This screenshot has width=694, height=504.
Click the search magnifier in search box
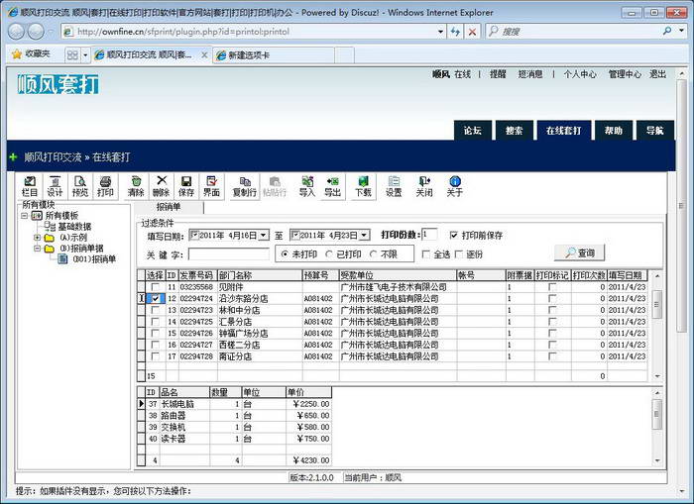coord(667,31)
